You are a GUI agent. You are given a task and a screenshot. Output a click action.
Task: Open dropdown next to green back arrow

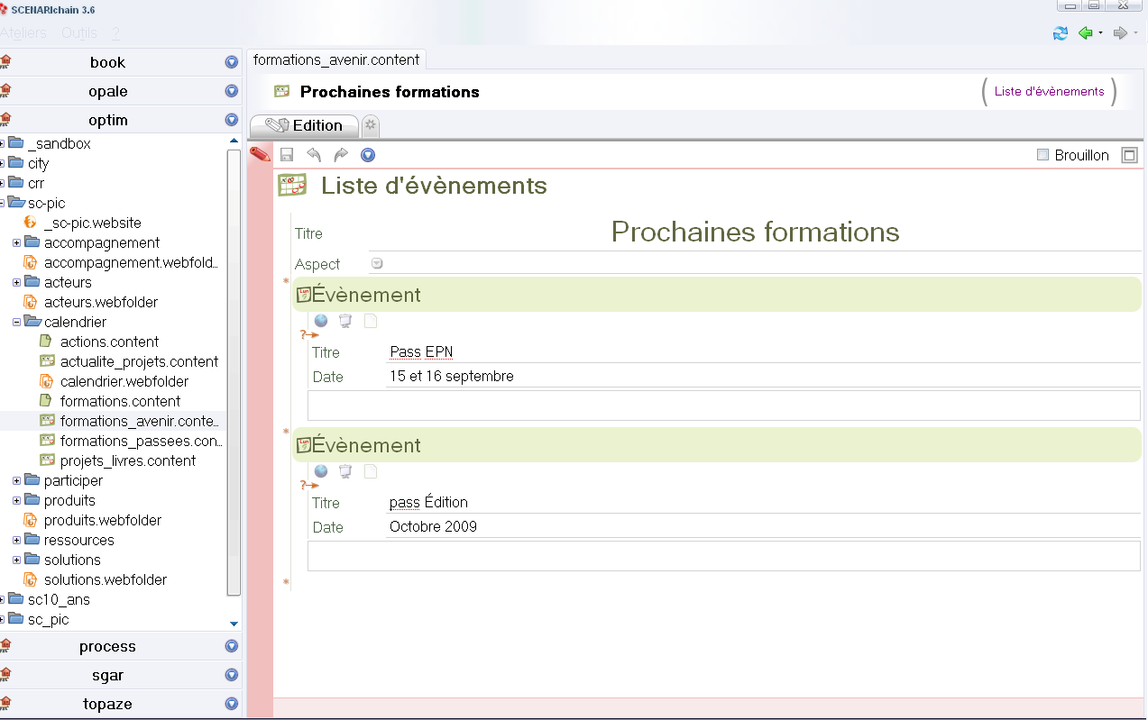[x=1100, y=34]
